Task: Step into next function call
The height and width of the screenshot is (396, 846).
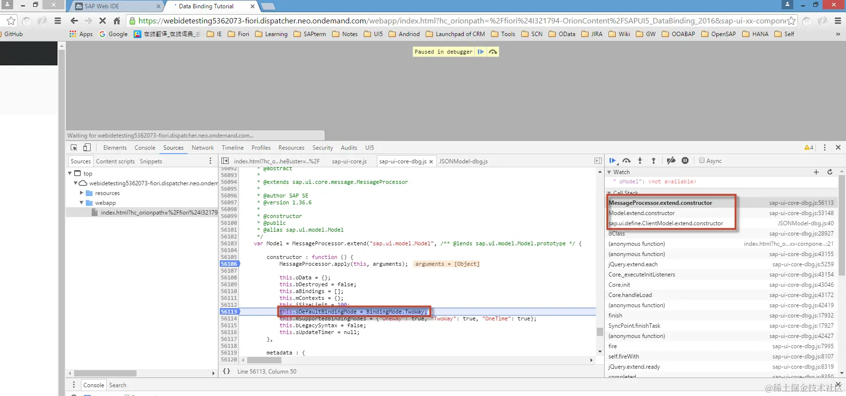Action: (640, 160)
